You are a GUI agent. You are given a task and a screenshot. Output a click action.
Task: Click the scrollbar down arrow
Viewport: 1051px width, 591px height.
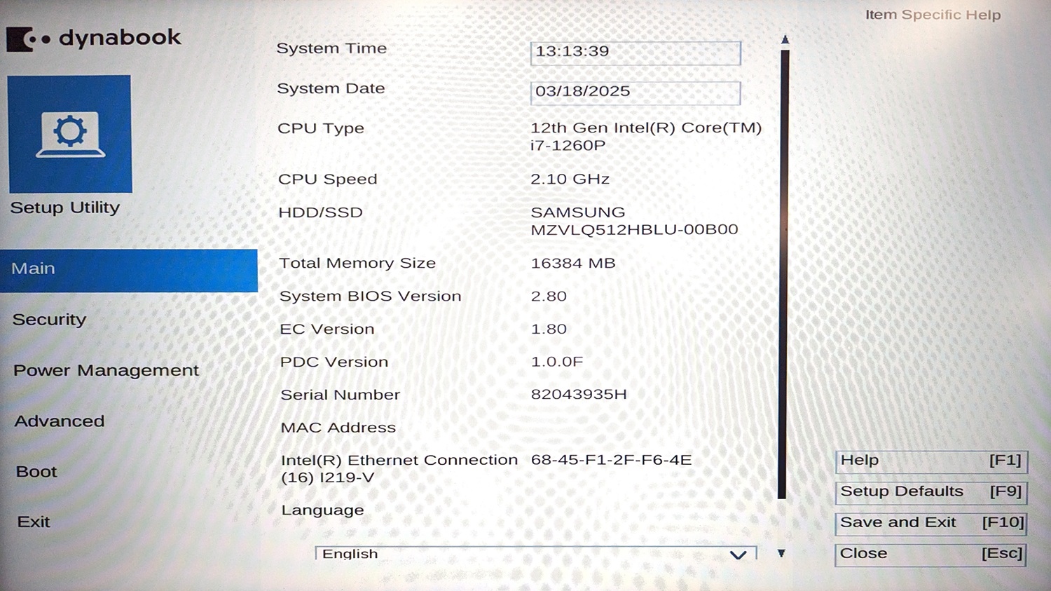coord(781,553)
